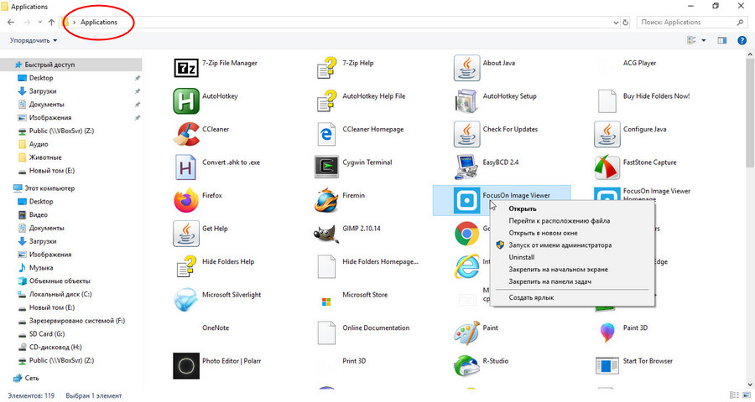
Task: Click the address bar path chevron
Action: [x=75, y=22]
